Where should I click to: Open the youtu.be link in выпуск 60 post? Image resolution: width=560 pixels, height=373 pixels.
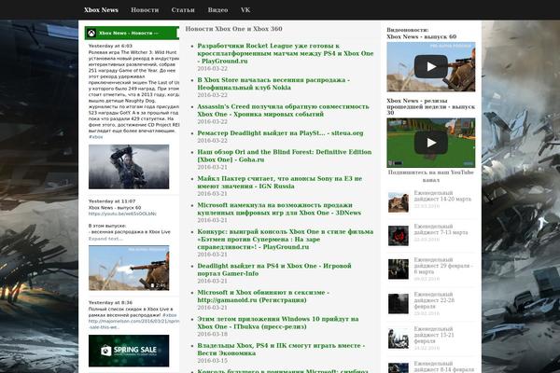(122, 214)
